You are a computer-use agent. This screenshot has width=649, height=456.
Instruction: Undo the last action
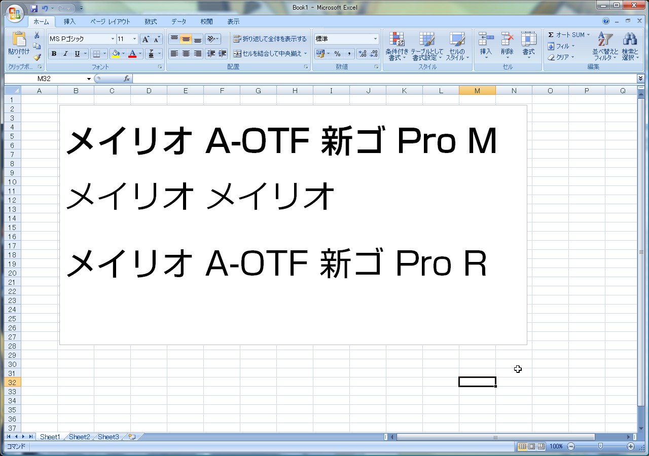pos(45,8)
